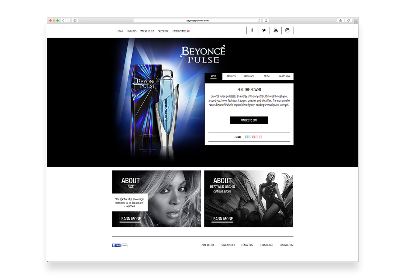Open the YouTube icon in header
This screenshot has width=406, height=276.
(275, 31)
